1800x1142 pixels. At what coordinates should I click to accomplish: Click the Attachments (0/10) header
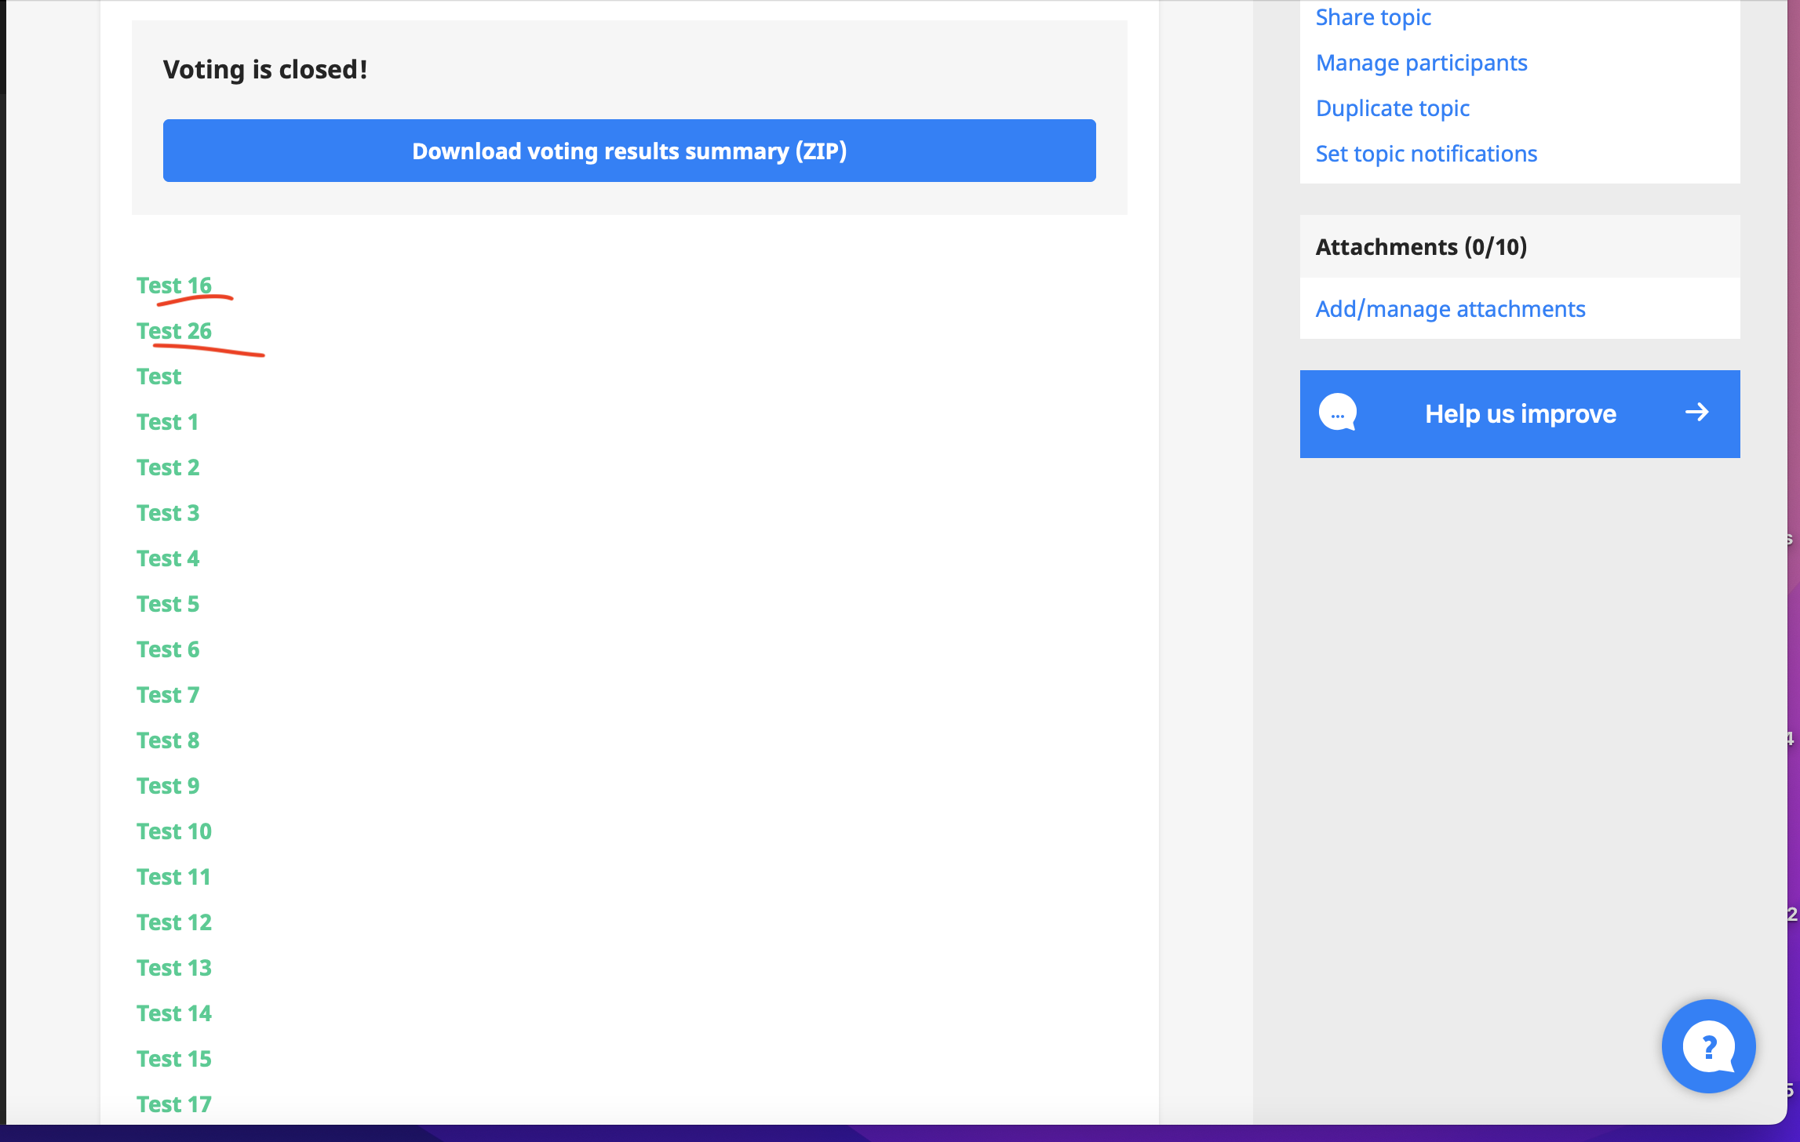point(1420,246)
